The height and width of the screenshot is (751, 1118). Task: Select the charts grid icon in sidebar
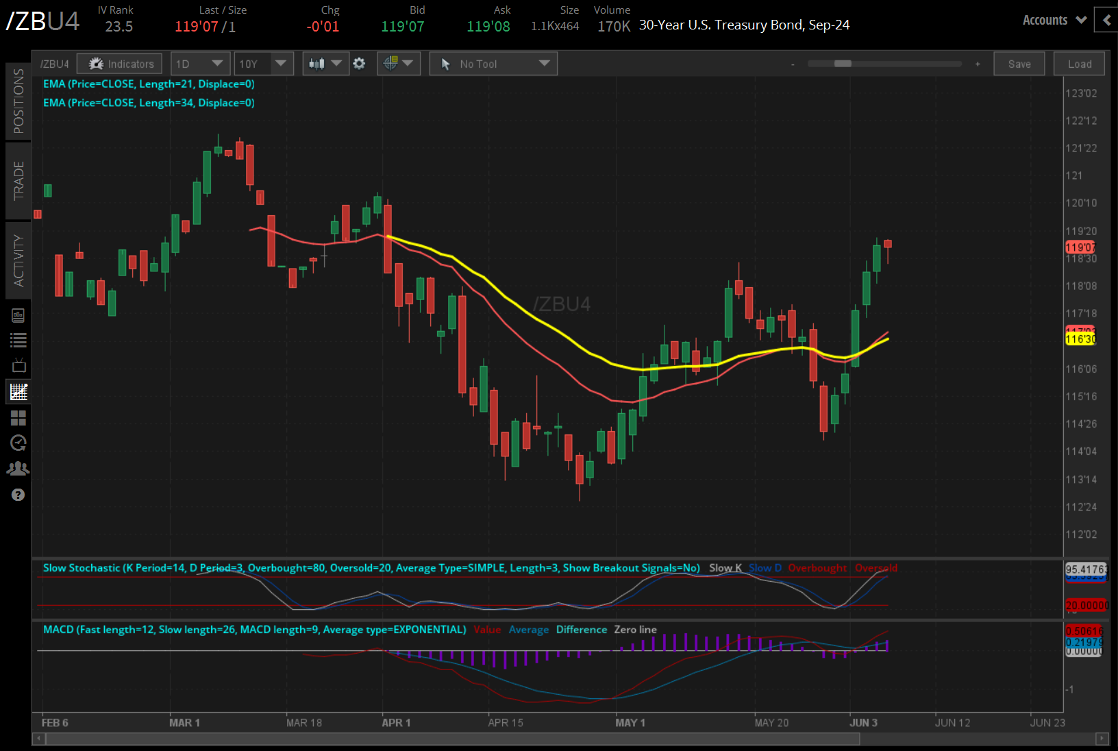[18, 392]
